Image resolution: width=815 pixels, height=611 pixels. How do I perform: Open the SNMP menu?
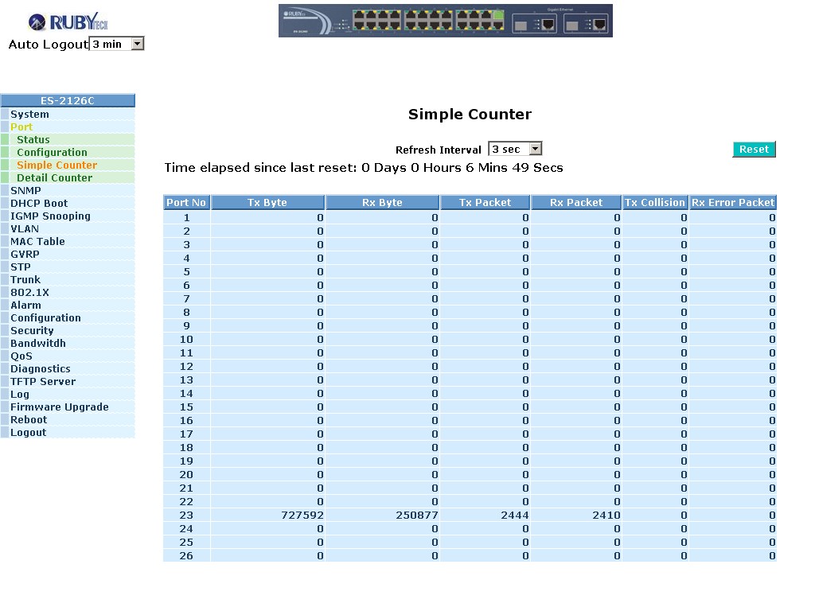25,191
